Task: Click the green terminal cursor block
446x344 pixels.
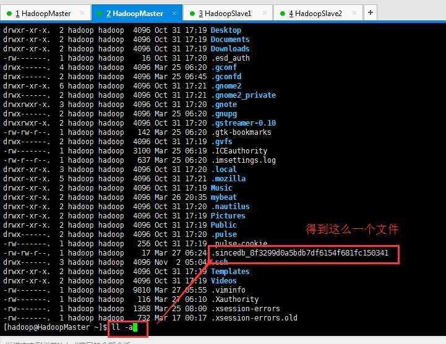Action: click(x=135, y=327)
